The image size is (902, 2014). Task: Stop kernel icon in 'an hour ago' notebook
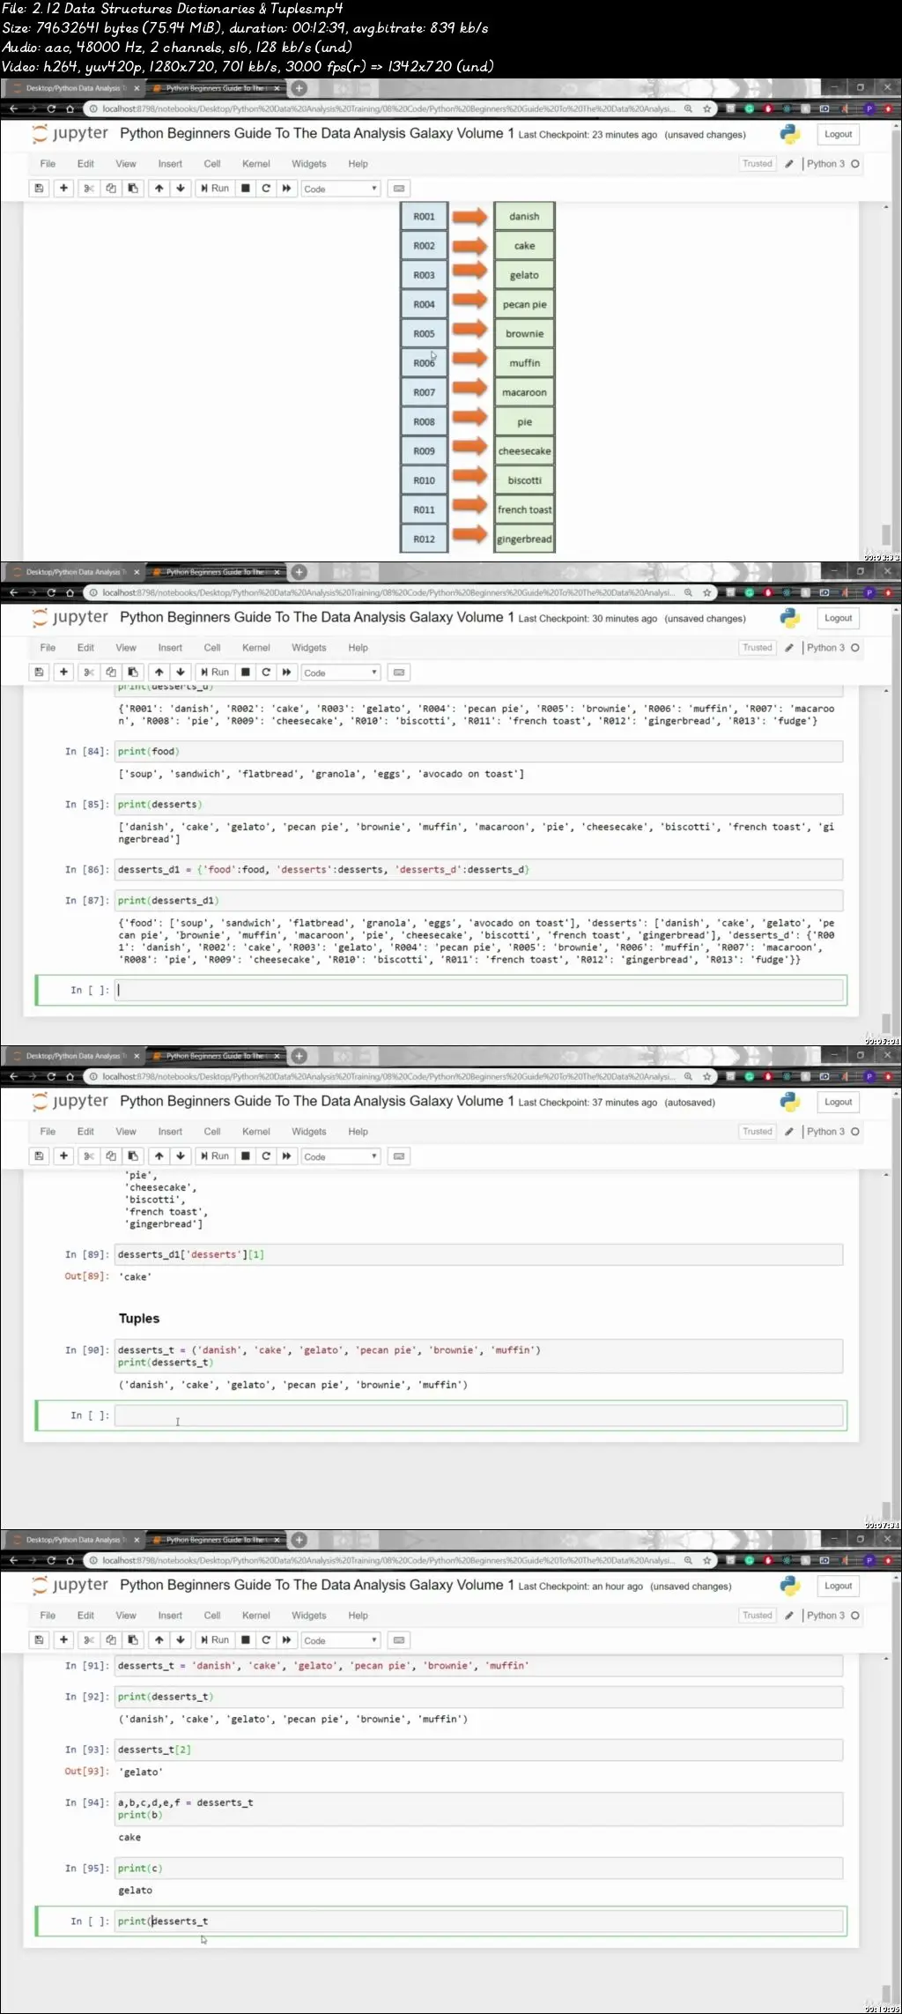tap(246, 1639)
